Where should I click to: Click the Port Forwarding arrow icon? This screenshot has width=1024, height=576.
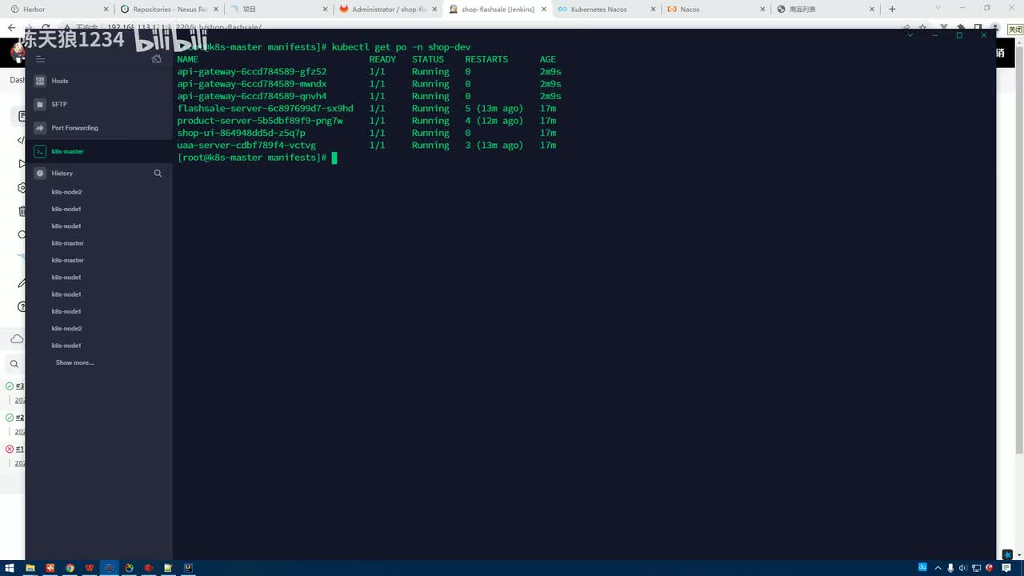[40, 128]
